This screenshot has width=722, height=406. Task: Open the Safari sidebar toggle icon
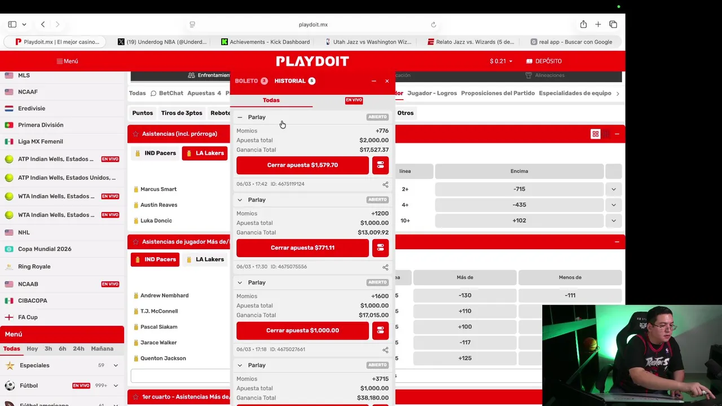pyautogui.click(x=12, y=24)
